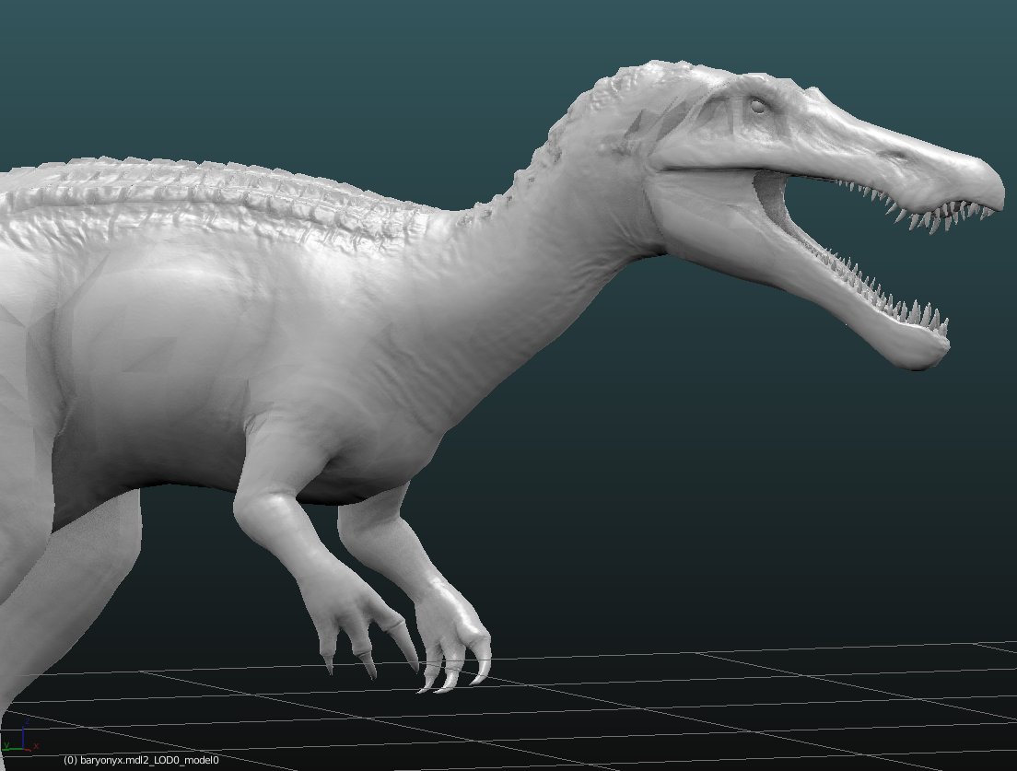The height and width of the screenshot is (771, 1017).
Task: Select the X axis label on gizmo
Action: pyautogui.click(x=36, y=746)
